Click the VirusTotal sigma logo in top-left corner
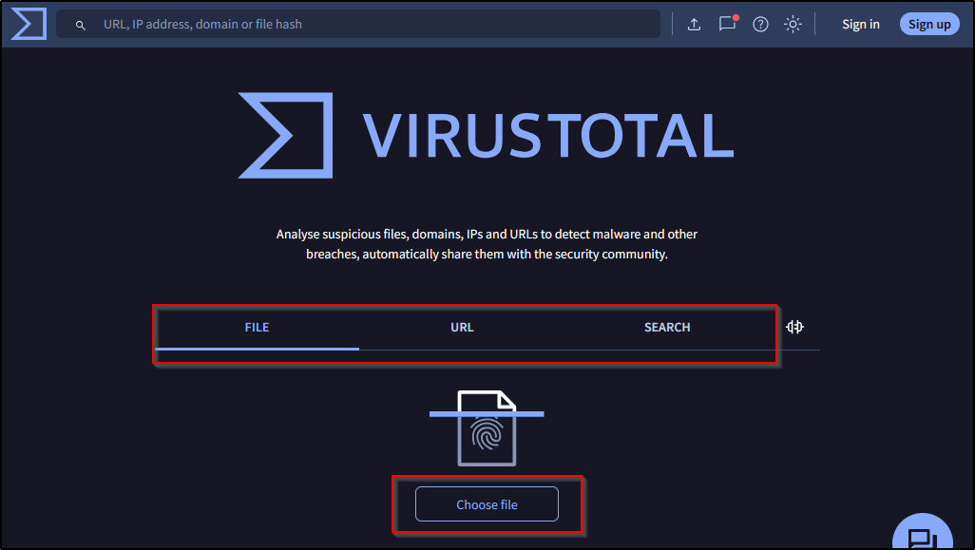The width and height of the screenshot is (975, 550). coord(29,24)
